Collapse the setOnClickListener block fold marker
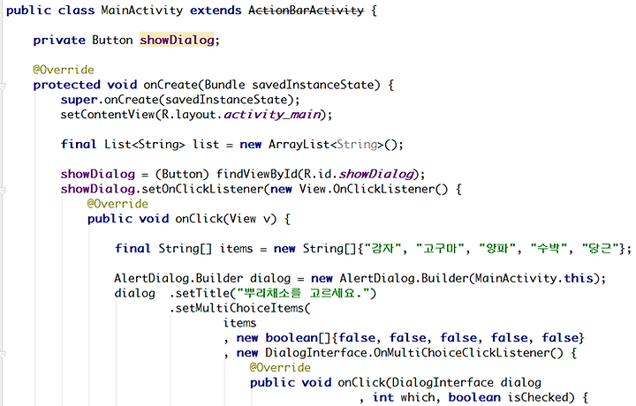This screenshot has height=406, width=636. pyautogui.click(x=3, y=190)
